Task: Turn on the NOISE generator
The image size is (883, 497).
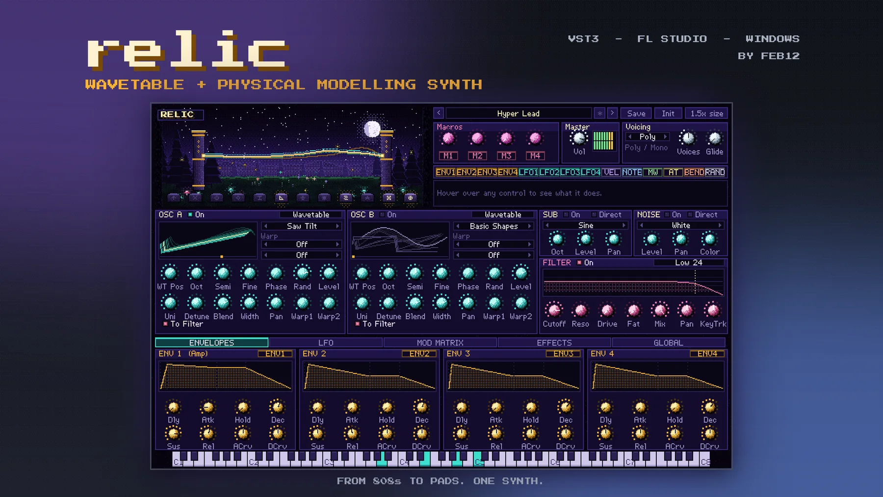Action: point(667,214)
